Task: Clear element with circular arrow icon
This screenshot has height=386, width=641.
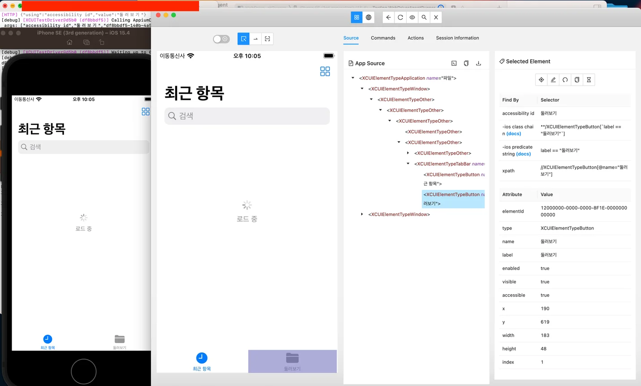Action: (565, 80)
